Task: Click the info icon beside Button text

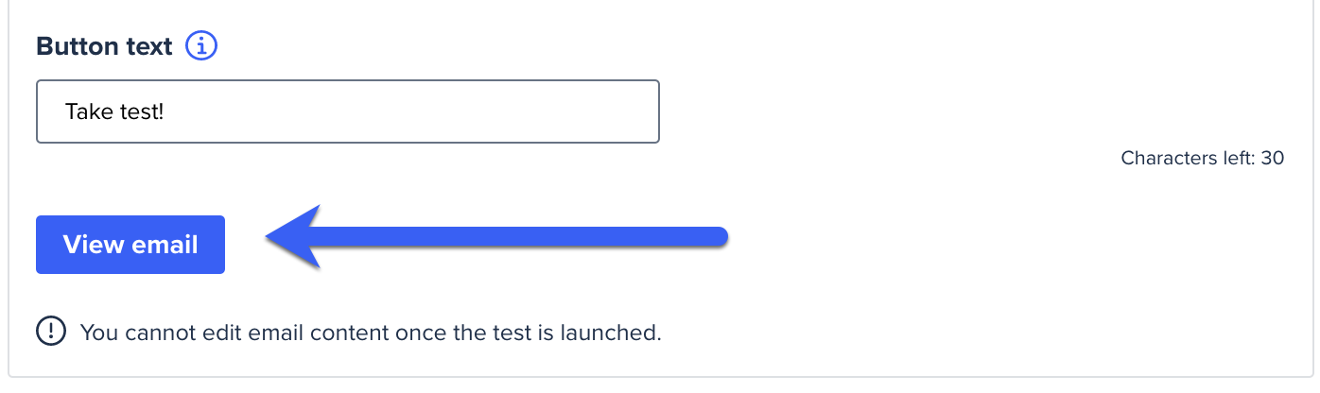Action: point(201,46)
